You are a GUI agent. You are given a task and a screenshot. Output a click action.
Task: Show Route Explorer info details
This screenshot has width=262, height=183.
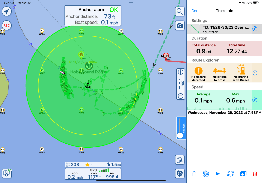pos(255,73)
